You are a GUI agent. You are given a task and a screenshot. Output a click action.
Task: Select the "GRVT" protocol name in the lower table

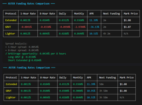tap(8, 91)
